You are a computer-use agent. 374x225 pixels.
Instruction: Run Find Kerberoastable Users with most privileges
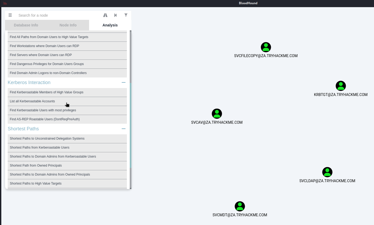click(67, 110)
